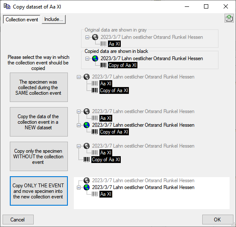The image size is (236, 227).
Task: Collapse the event node in SAME collection event preview
Action: [x=79, y=77]
